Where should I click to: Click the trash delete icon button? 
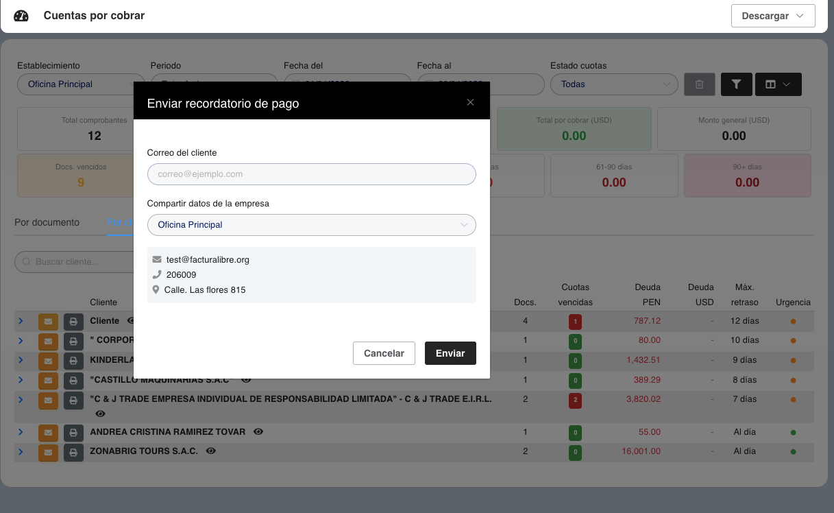[x=699, y=84]
